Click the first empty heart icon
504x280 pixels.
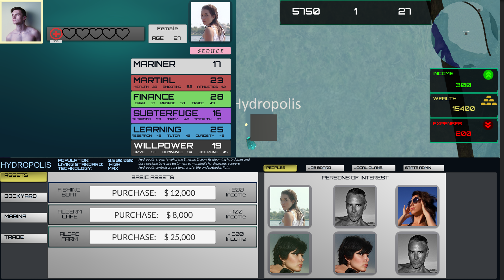(69, 33)
